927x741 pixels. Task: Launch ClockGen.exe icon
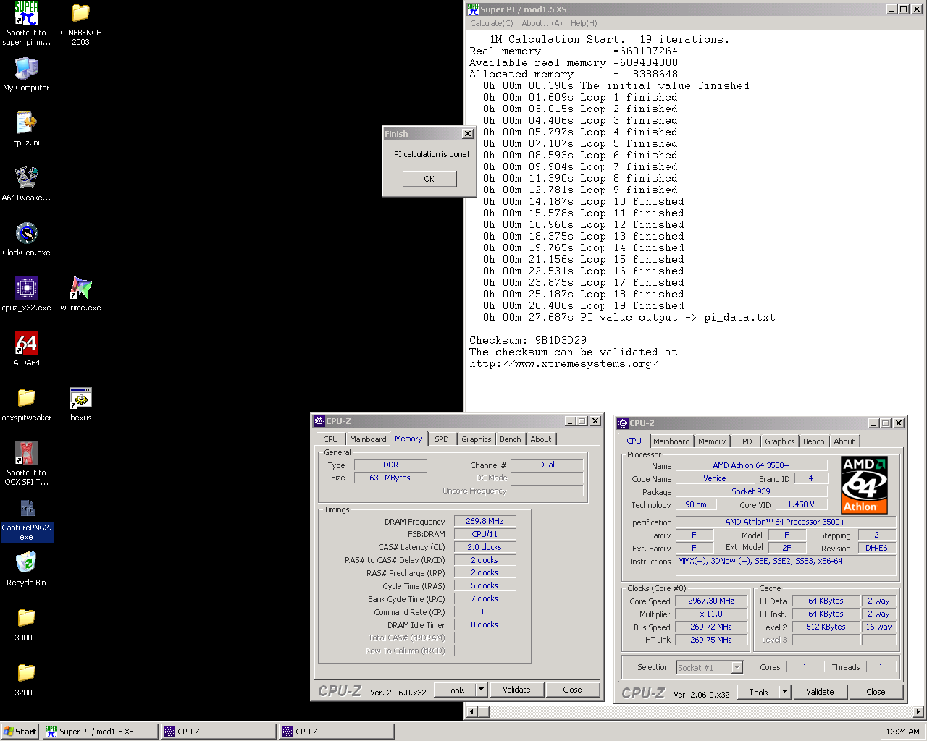[27, 234]
